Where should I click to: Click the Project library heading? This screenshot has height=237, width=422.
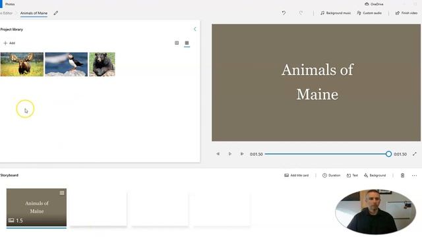click(11, 29)
